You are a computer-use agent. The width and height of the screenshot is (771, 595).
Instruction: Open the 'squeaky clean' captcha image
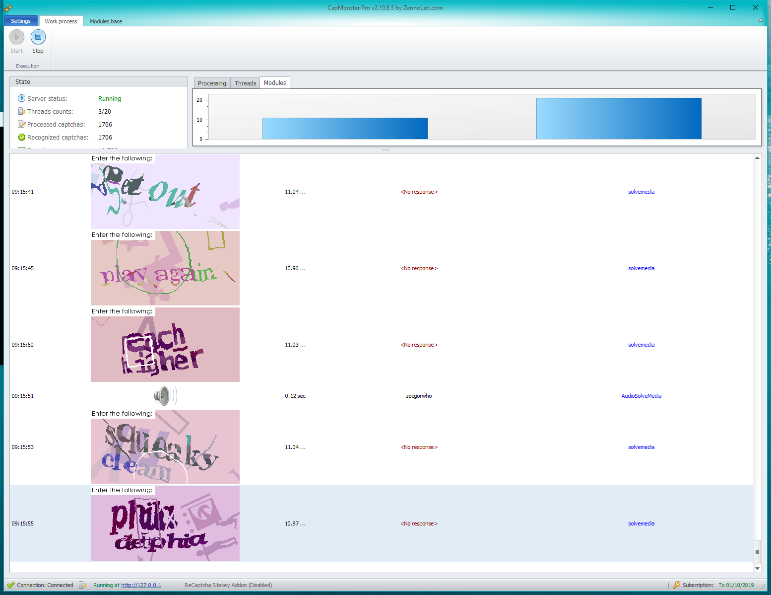tap(165, 447)
